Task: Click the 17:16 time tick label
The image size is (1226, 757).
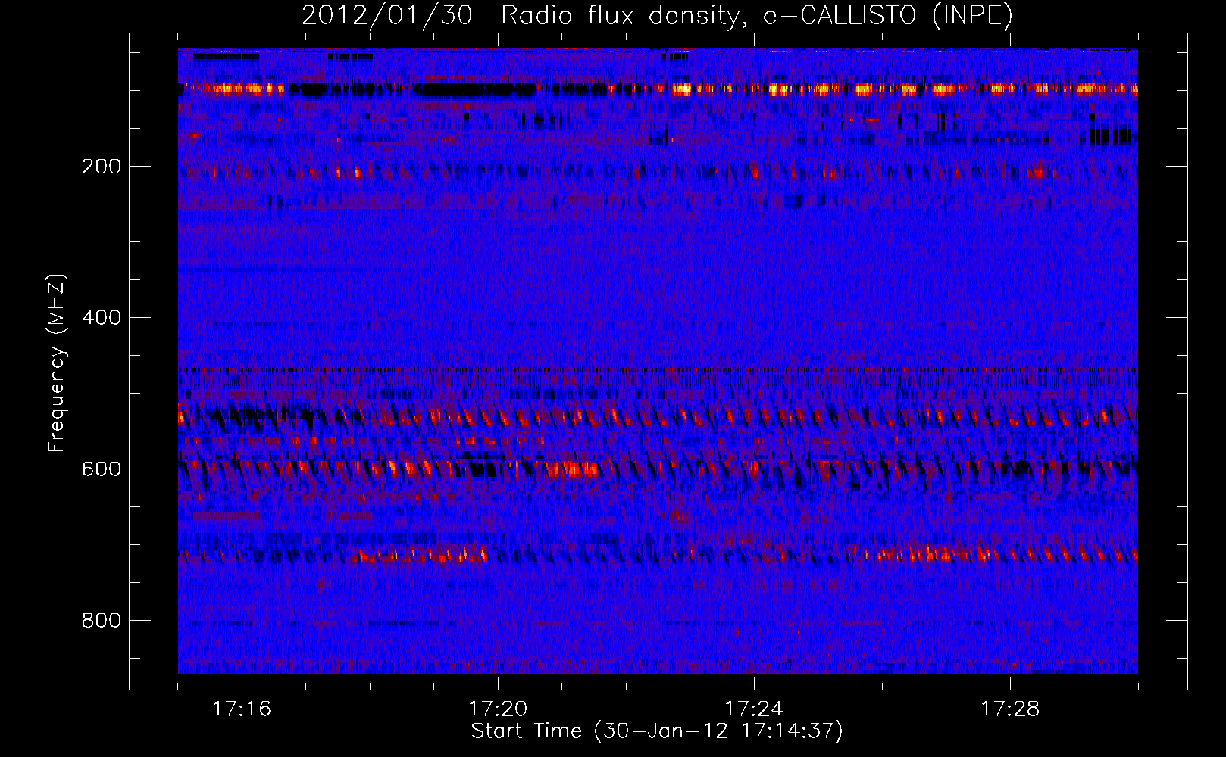Action: (x=242, y=709)
